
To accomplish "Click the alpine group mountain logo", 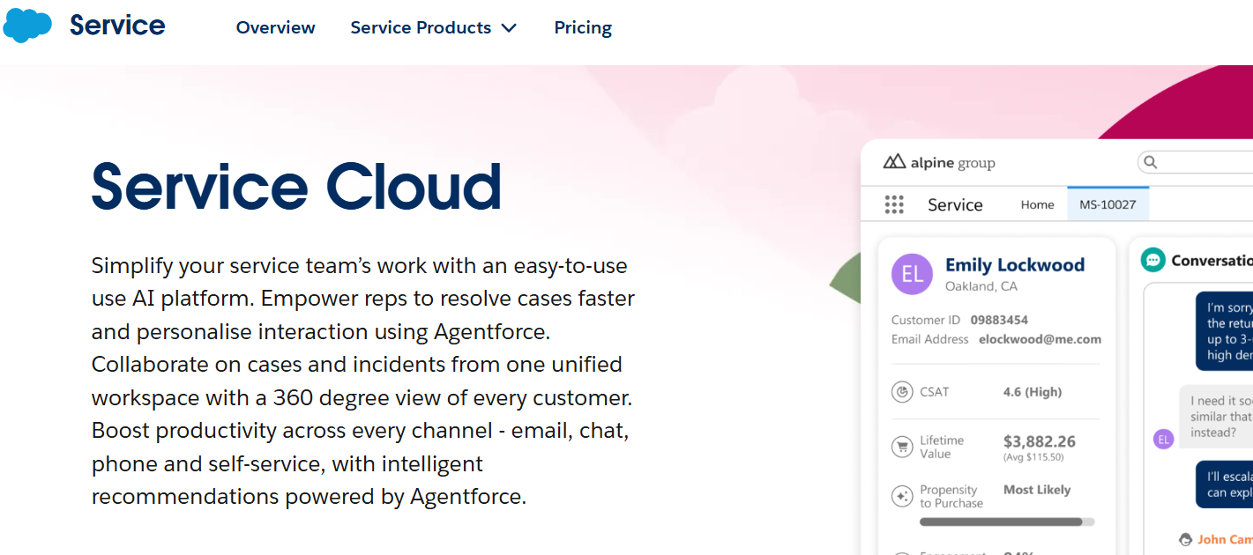I will (894, 162).
